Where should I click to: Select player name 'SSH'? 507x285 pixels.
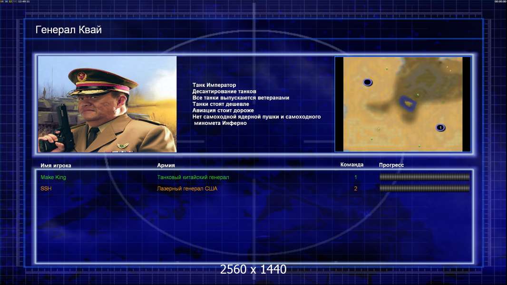46,189
